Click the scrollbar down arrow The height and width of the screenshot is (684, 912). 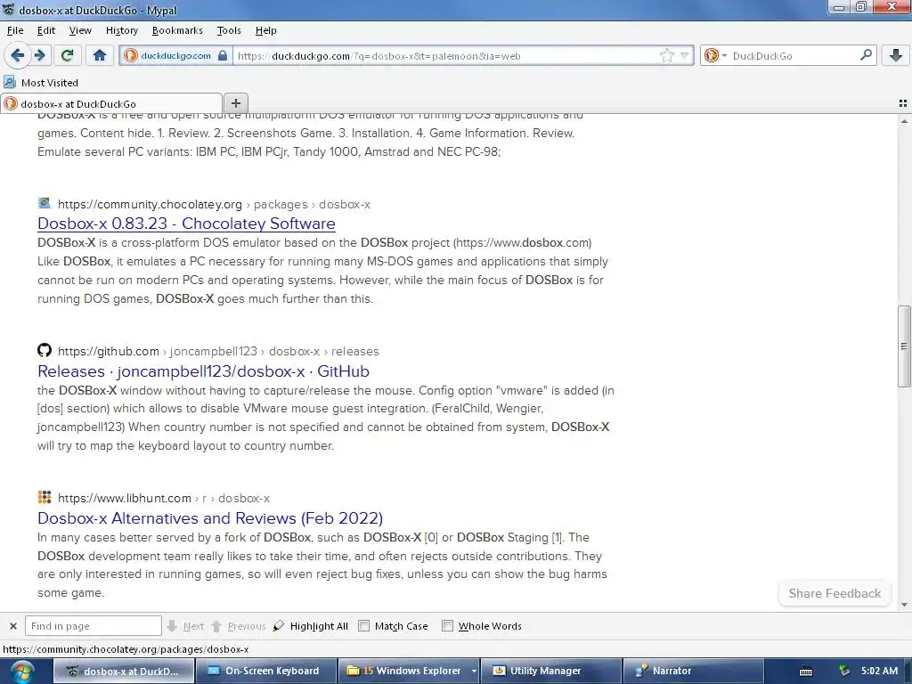(x=904, y=605)
